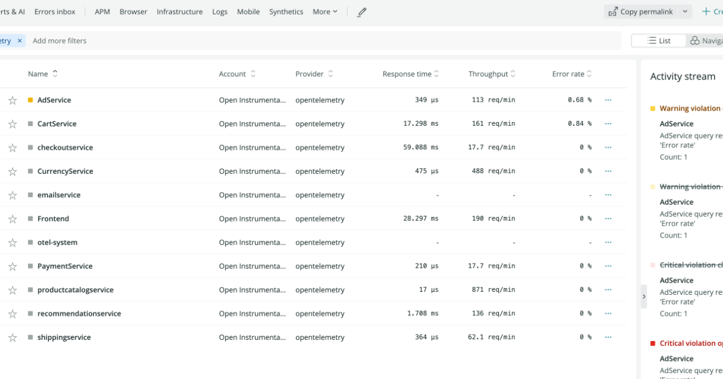Image resolution: width=723 pixels, height=379 pixels.
Task: Switch to the Infrastructure tab
Action: [180, 11]
